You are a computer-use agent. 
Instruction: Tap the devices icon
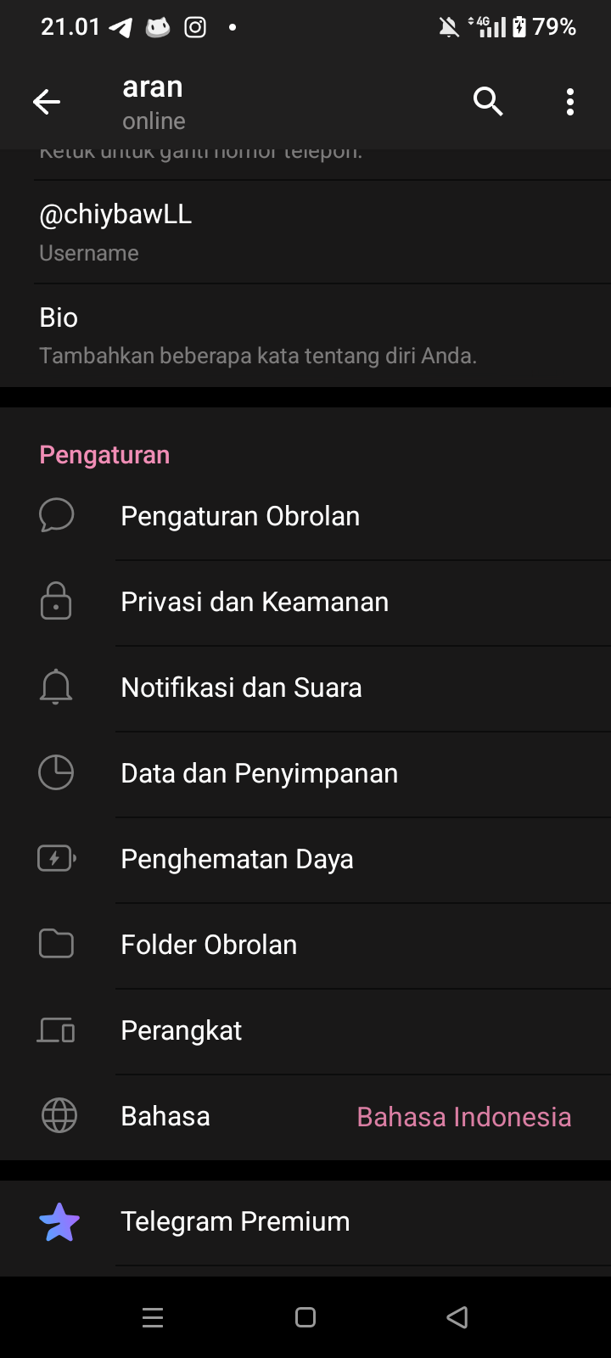tap(56, 1030)
